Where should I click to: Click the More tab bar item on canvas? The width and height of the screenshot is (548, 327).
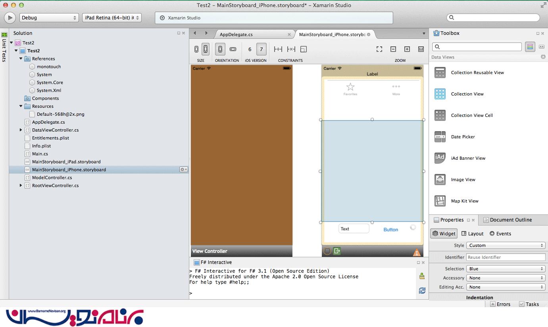point(396,90)
